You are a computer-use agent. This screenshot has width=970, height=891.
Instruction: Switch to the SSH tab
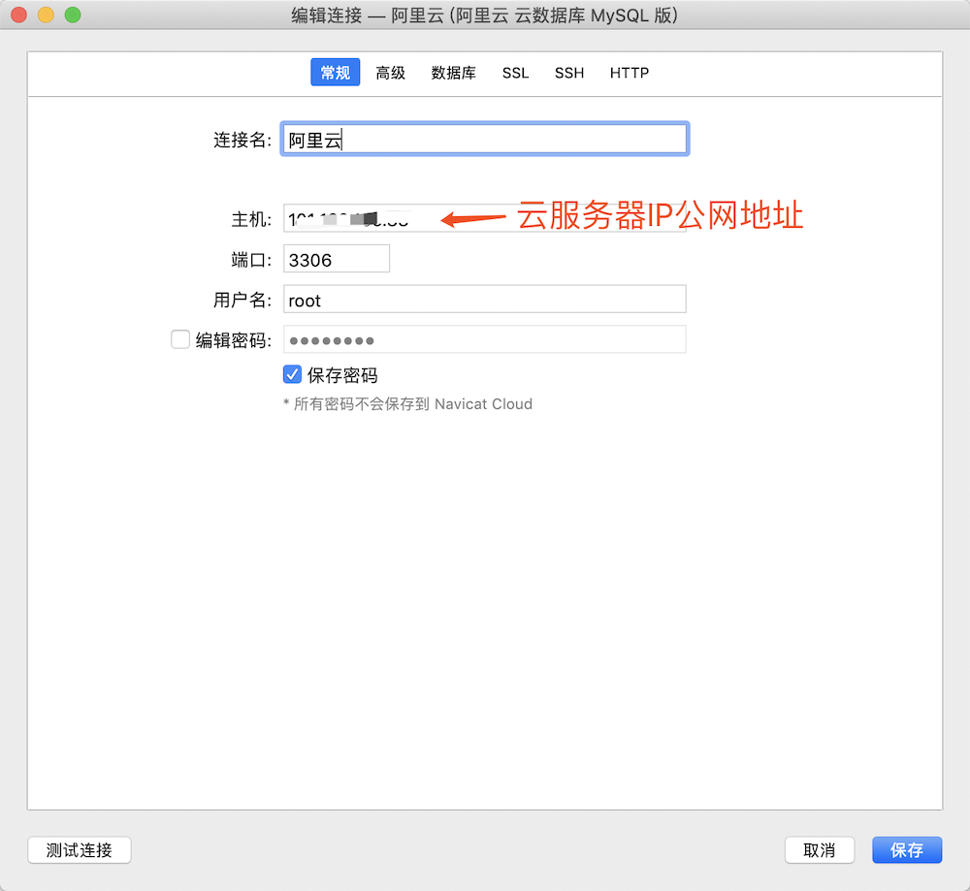(x=569, y=73)
